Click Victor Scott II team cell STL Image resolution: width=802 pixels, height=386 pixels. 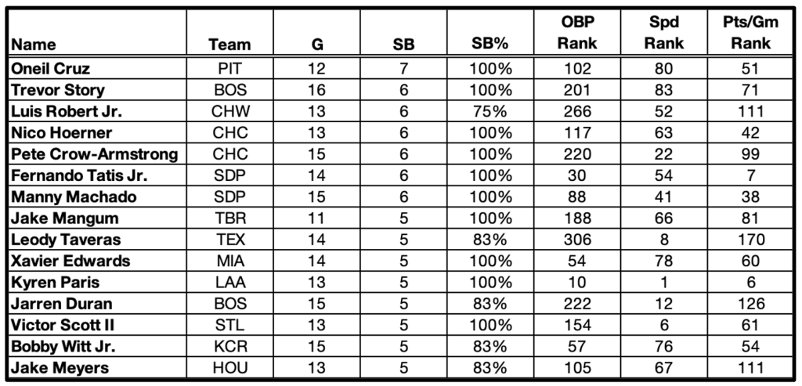[229, 325]
